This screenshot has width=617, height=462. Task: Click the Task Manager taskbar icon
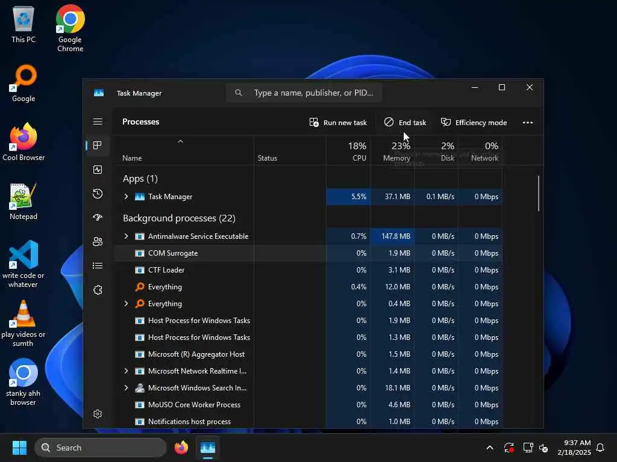pyautogui.click(x=208, y=448)
